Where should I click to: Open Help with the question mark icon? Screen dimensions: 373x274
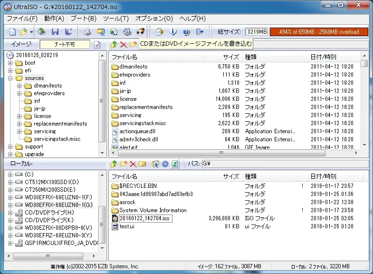186,32
